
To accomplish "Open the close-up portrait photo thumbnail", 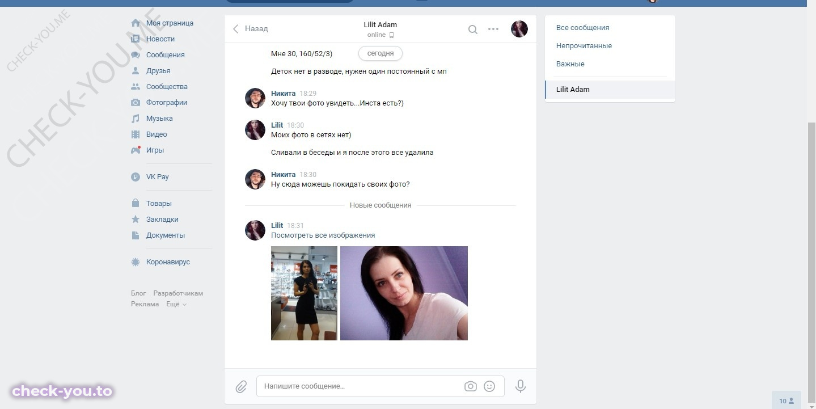I will point(404,293).
